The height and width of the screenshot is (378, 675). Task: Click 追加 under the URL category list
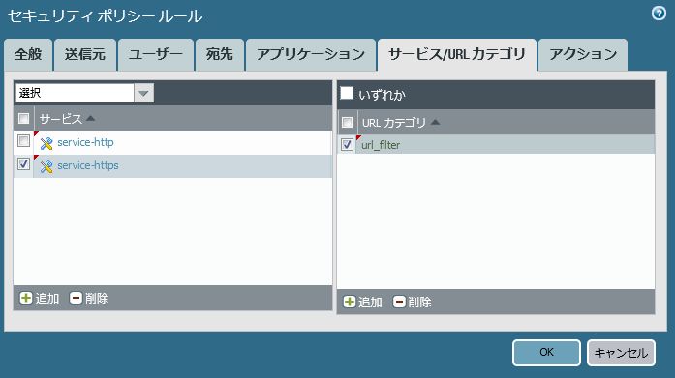click(x=370, y=302)
